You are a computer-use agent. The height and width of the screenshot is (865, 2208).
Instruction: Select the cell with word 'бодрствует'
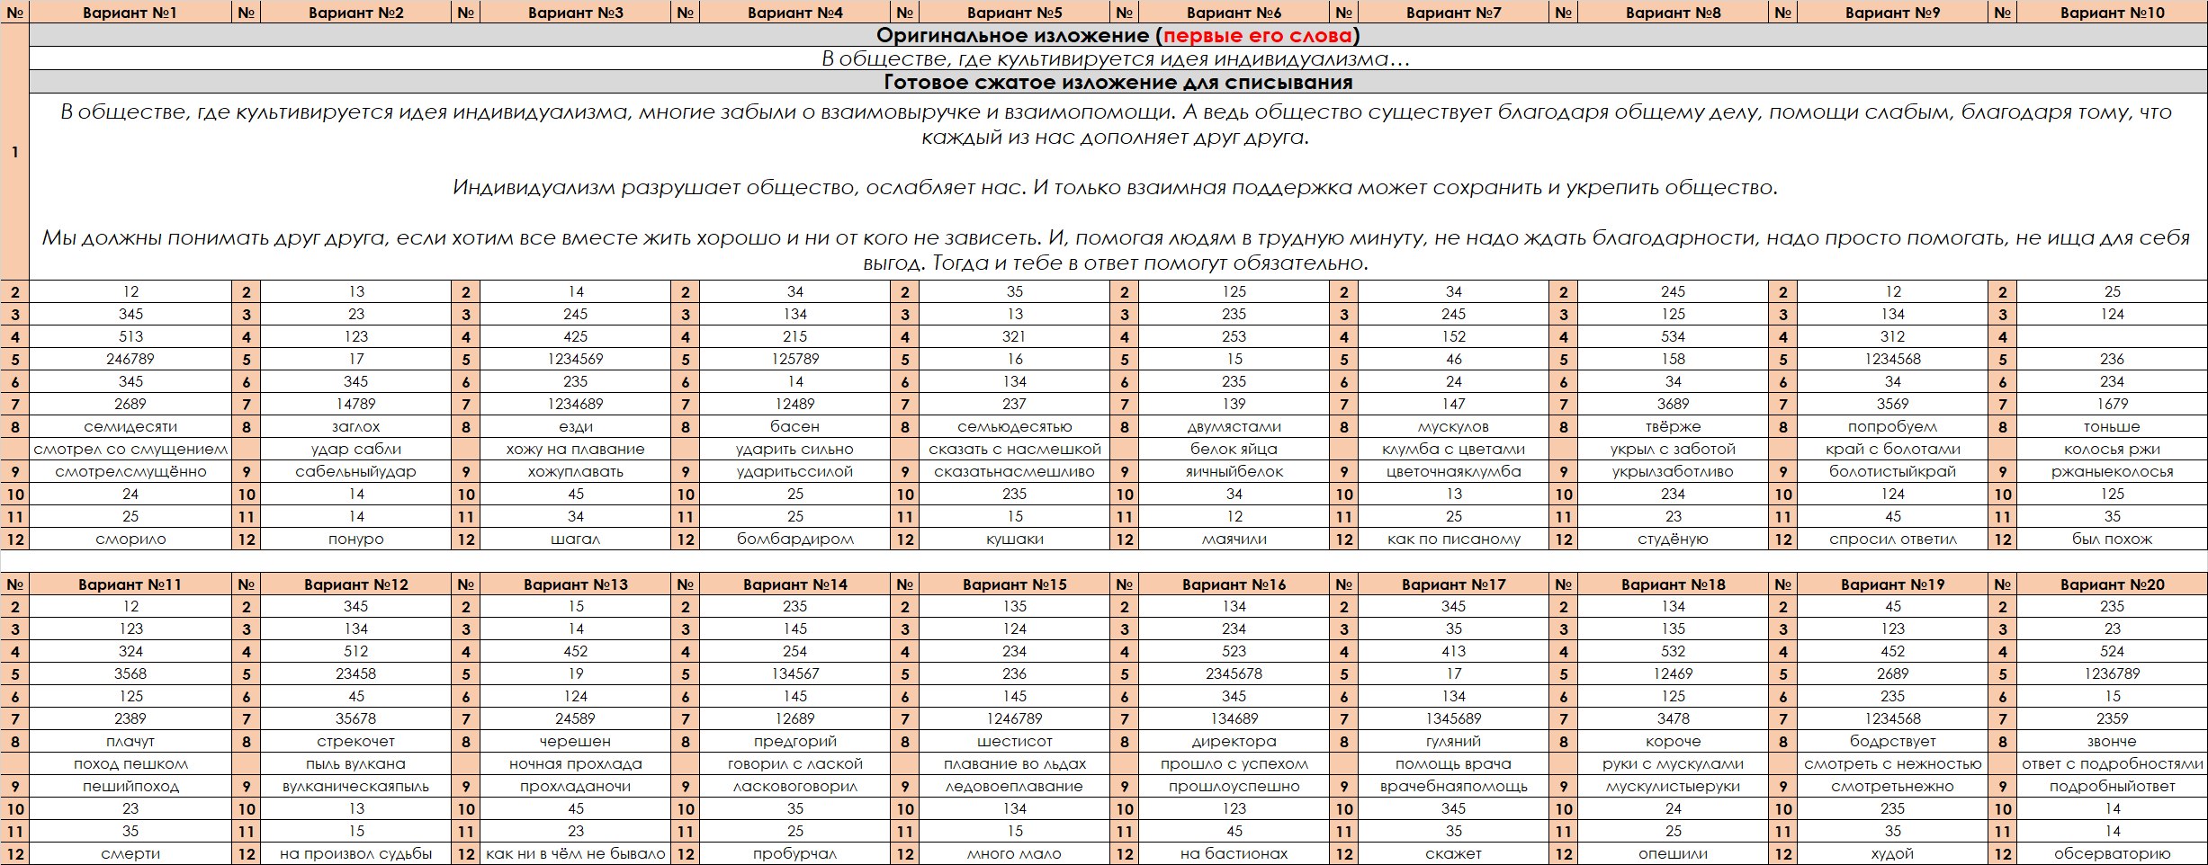[1892, 742]
